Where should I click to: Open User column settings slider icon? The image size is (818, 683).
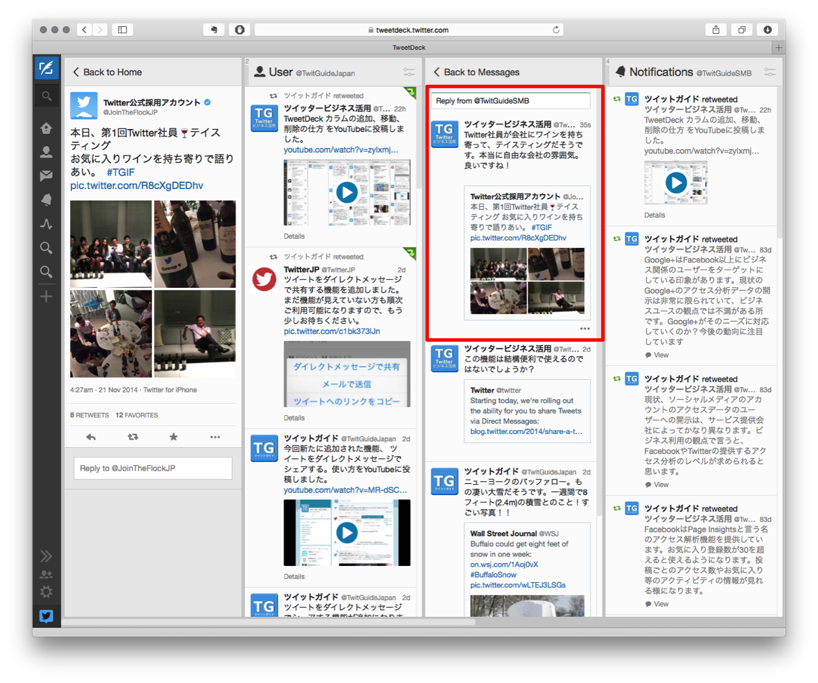(410, 72)
